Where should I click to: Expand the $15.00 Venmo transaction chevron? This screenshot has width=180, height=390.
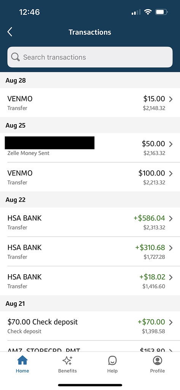171,99
